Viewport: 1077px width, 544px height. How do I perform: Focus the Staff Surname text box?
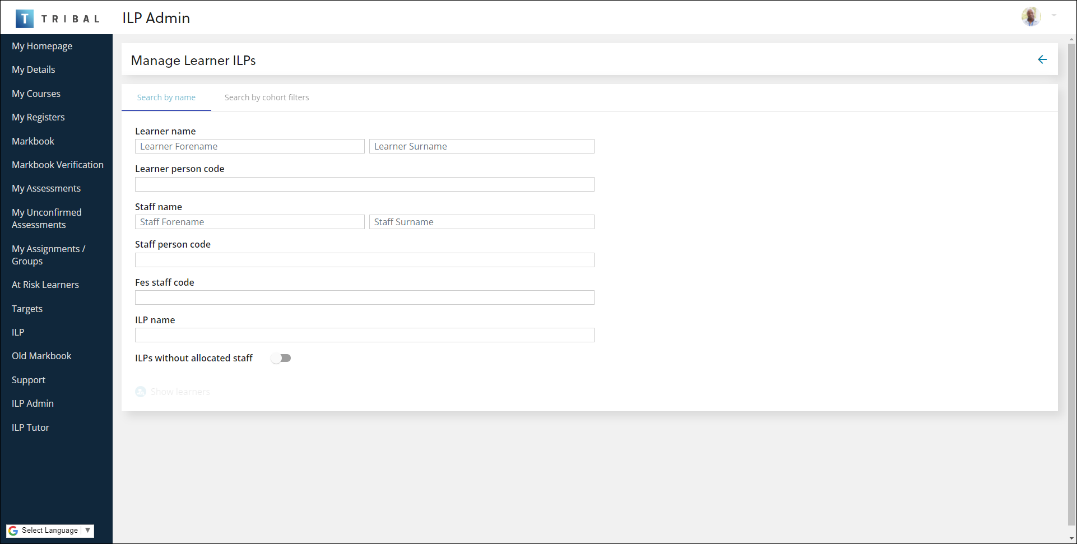(481, 222)
